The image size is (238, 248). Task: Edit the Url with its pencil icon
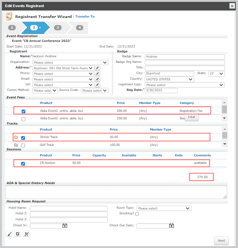click(x=98, y=85)
